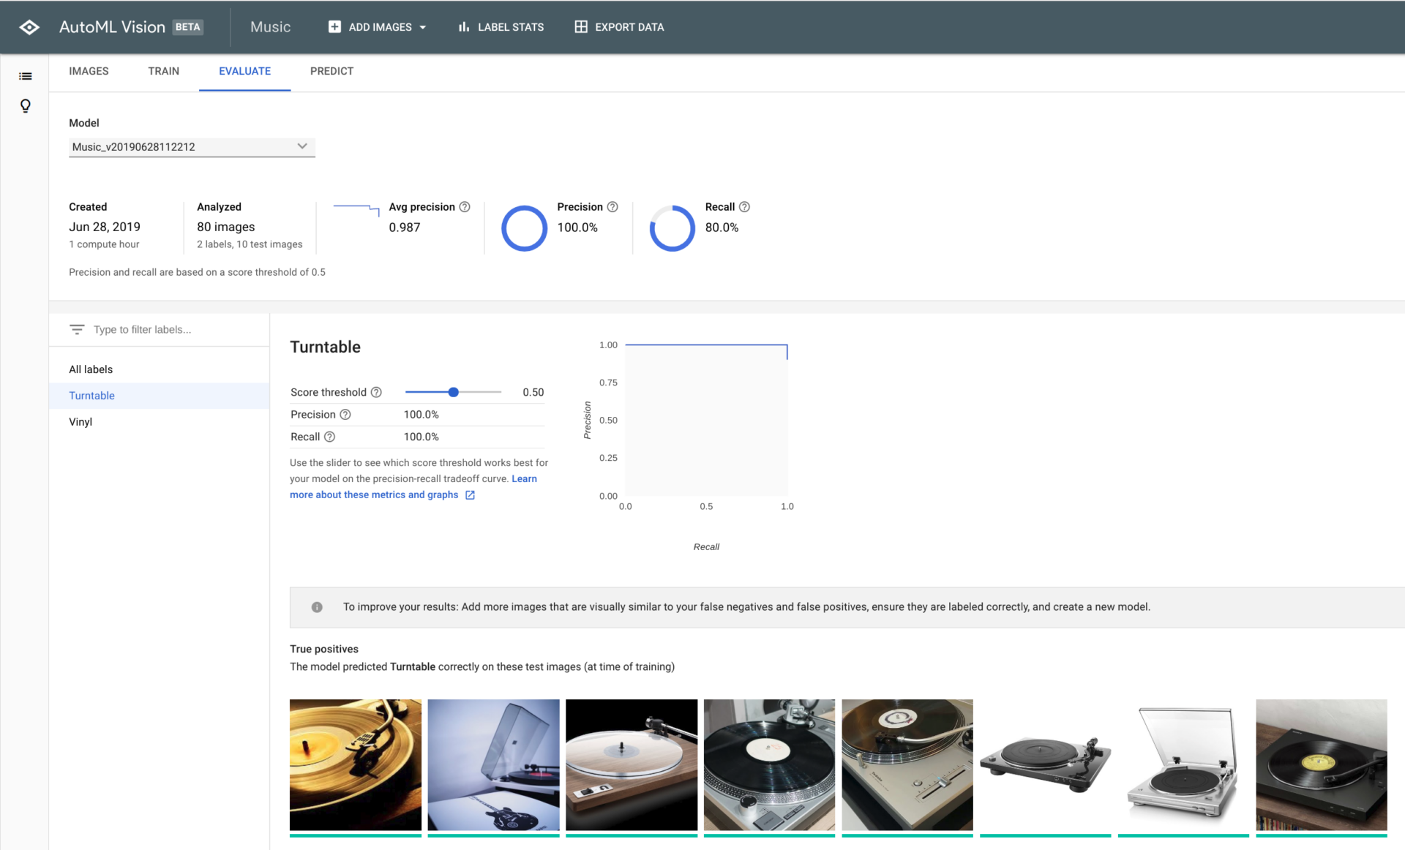Select the Evaluate tab
Image resolution: width=1405 pixels, height=850 pixels.
244,71
